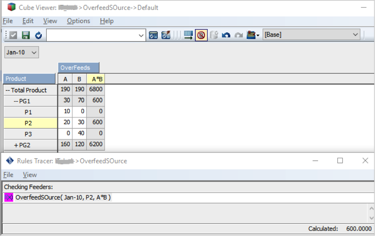Collapse the PG1 product group
Screen dimensions: 375x236
[16, 101]
